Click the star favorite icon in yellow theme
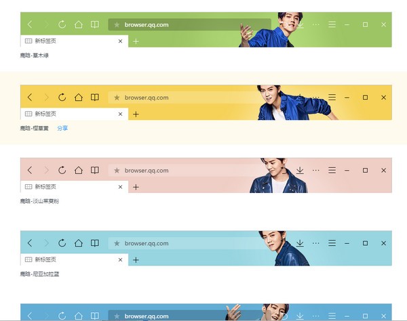Screen dimensions: 407x321 coord(117,98)
